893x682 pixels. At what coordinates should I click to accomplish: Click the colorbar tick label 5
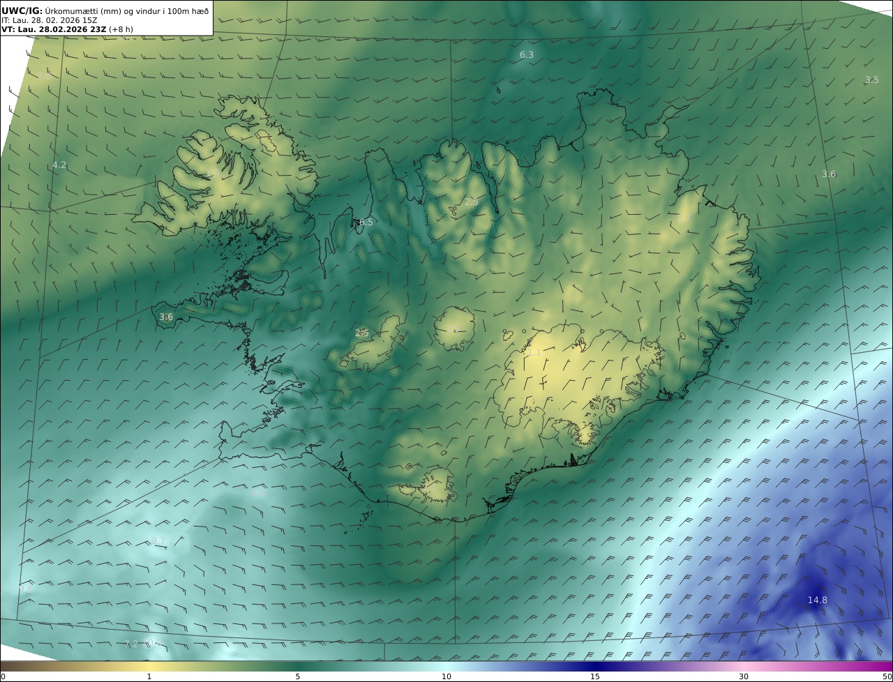click(x=298, y=676)
